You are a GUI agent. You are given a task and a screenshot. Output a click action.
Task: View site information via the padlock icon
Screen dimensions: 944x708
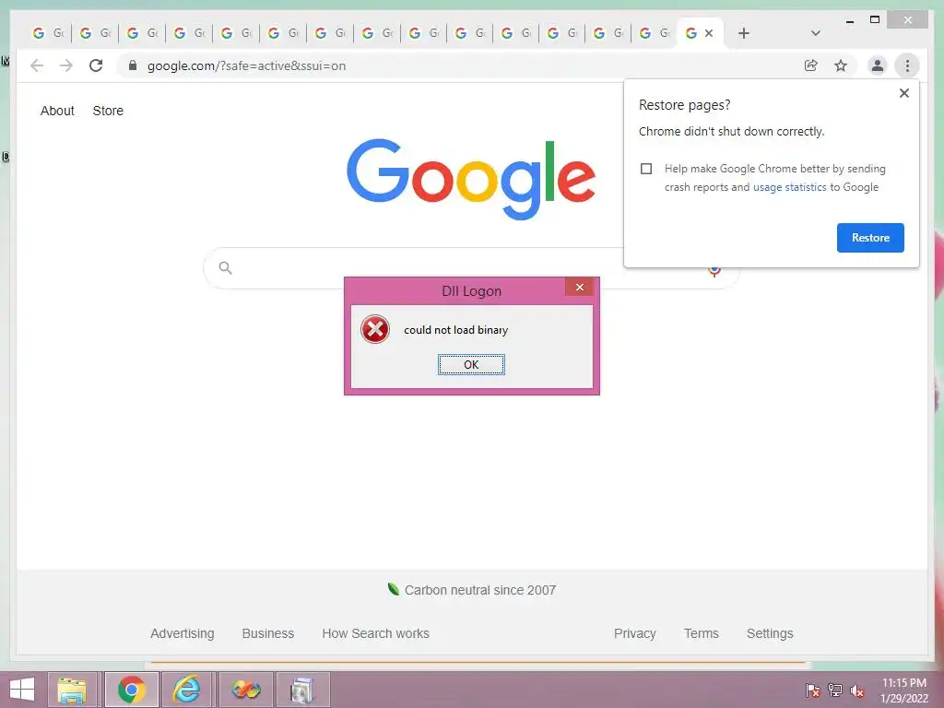point(133,65)
